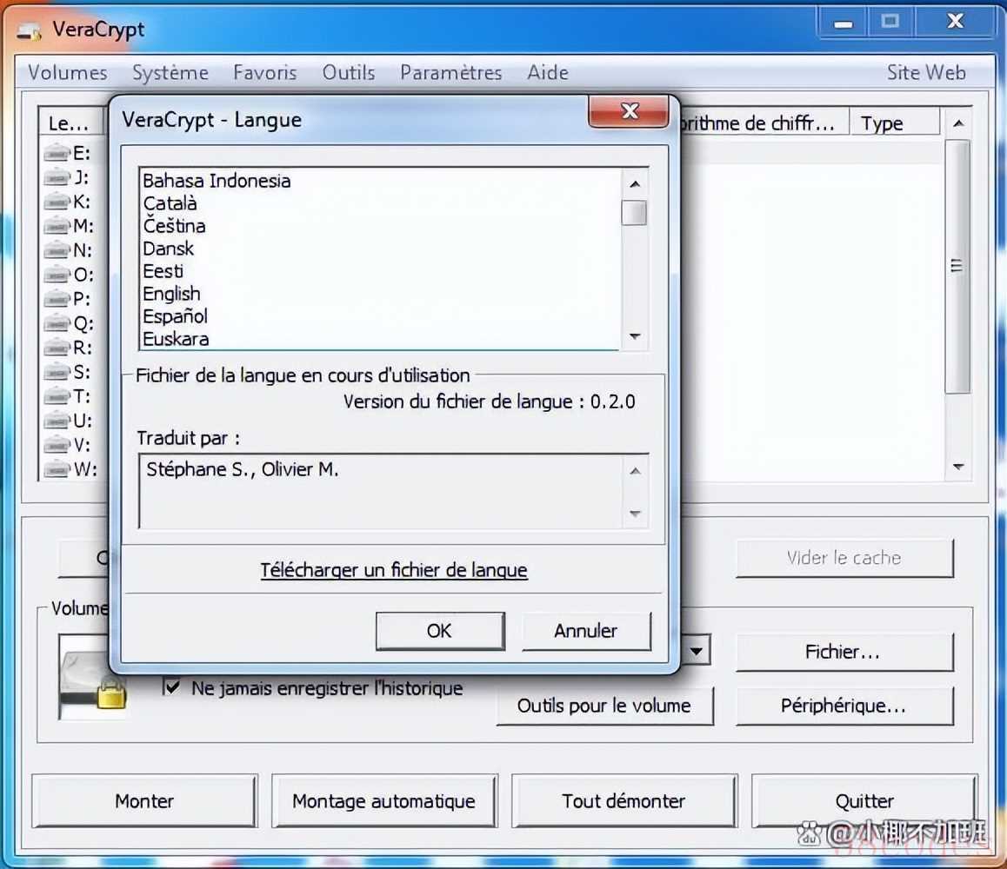Select drive O: icon in volume list

point(57,275)
